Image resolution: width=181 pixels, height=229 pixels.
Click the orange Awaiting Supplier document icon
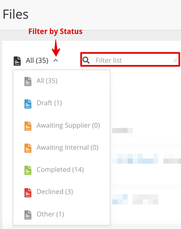coord(28,126)
